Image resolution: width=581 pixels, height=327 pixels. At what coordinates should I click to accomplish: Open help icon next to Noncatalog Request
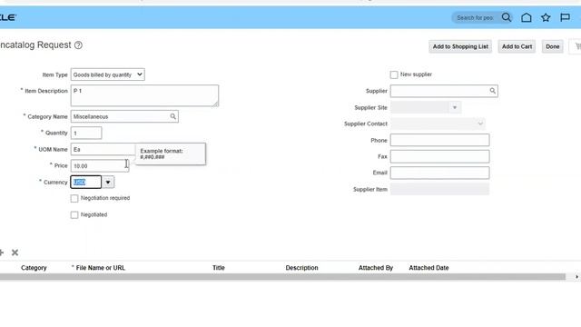tap(78, 45)
